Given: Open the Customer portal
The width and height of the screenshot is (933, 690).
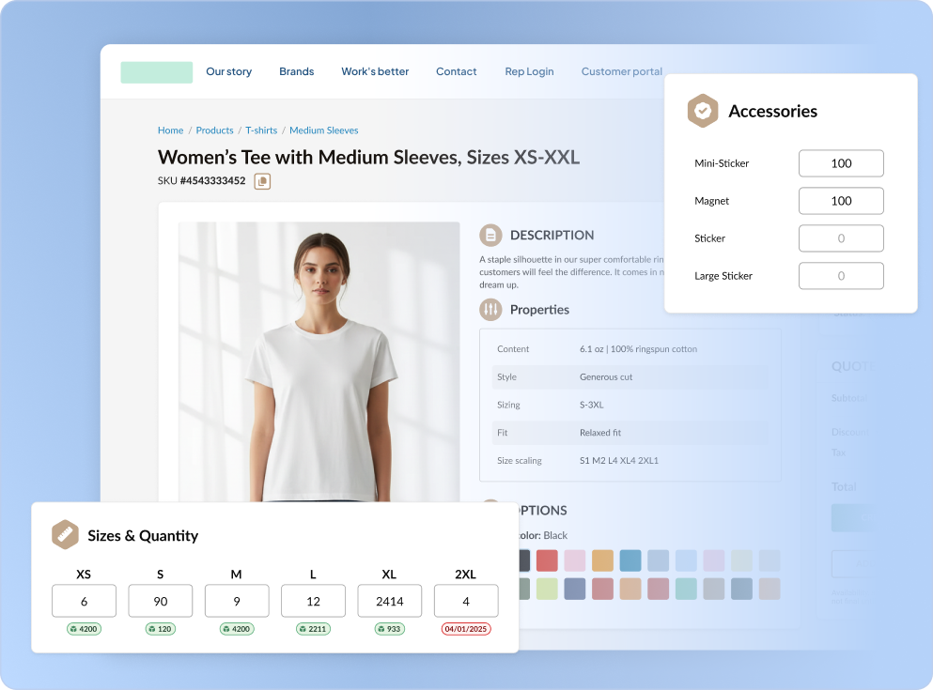Looking at the screenshot, I should pyautogui.click(x=622, y=71).
